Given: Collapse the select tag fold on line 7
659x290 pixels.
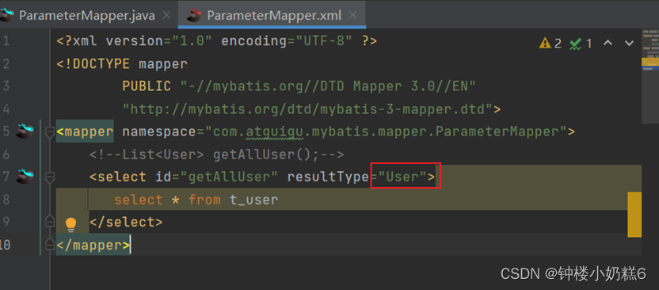Looking at the screenshot, I should point(50,177).
